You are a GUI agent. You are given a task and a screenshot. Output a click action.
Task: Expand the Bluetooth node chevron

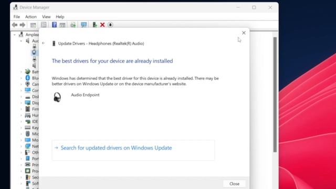coord(21,78)
